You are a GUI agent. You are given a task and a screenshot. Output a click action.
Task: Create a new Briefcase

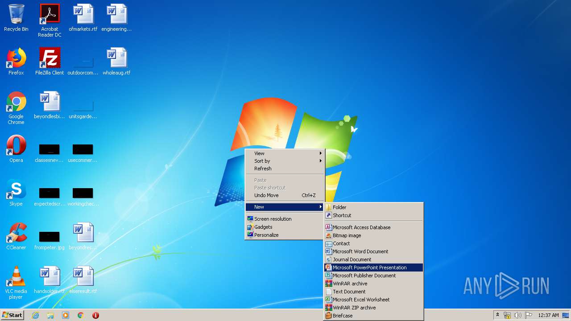[373, 316]
